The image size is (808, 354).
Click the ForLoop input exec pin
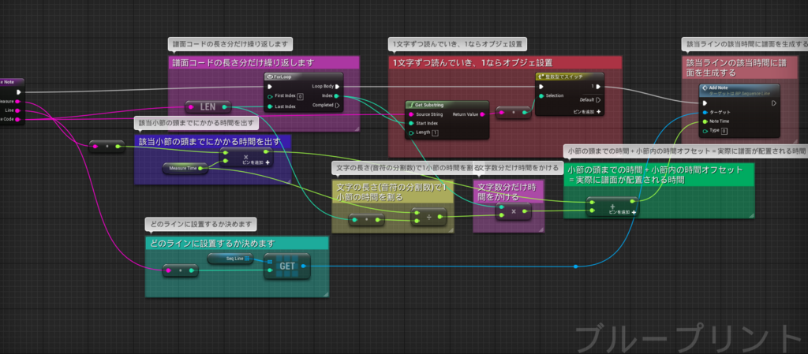[269, 87]
